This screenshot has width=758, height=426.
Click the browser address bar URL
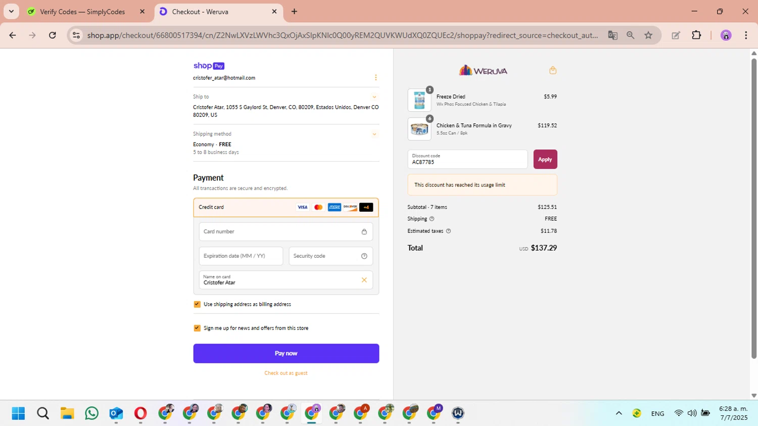tap(343, 35)
